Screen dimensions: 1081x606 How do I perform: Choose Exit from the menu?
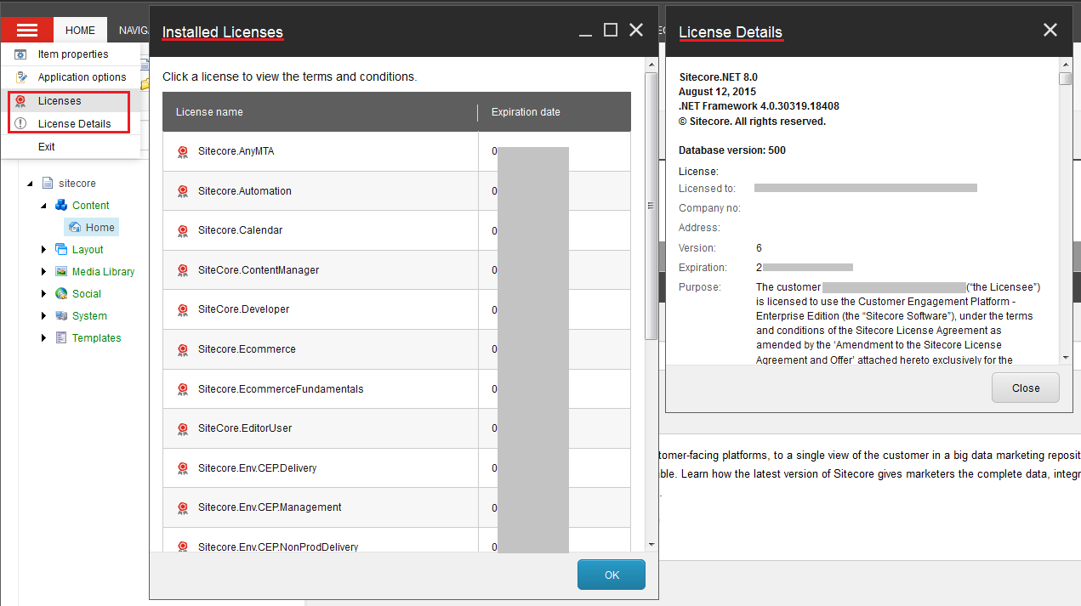click(47, 147)
